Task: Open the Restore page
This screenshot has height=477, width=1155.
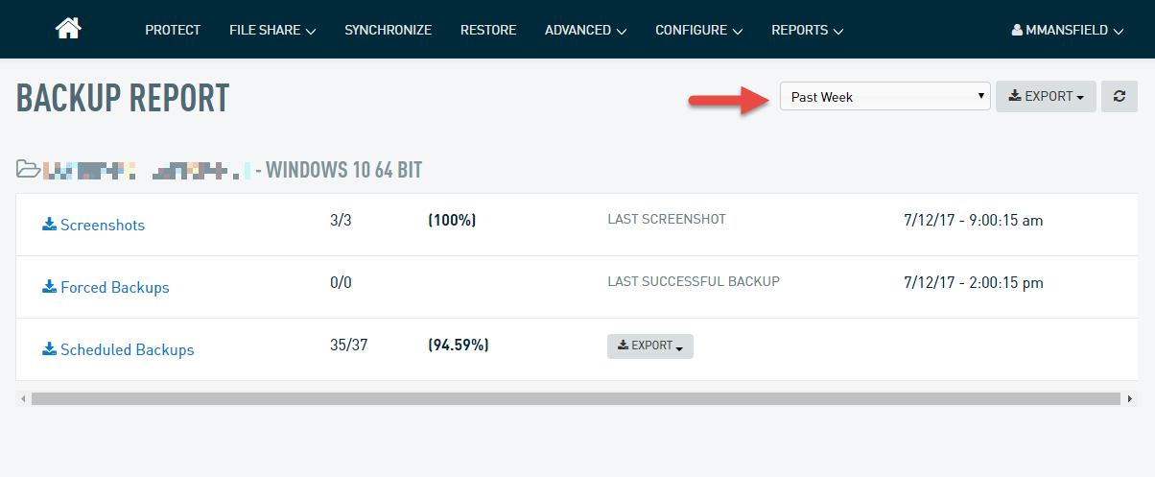Action: coord(488,30)
